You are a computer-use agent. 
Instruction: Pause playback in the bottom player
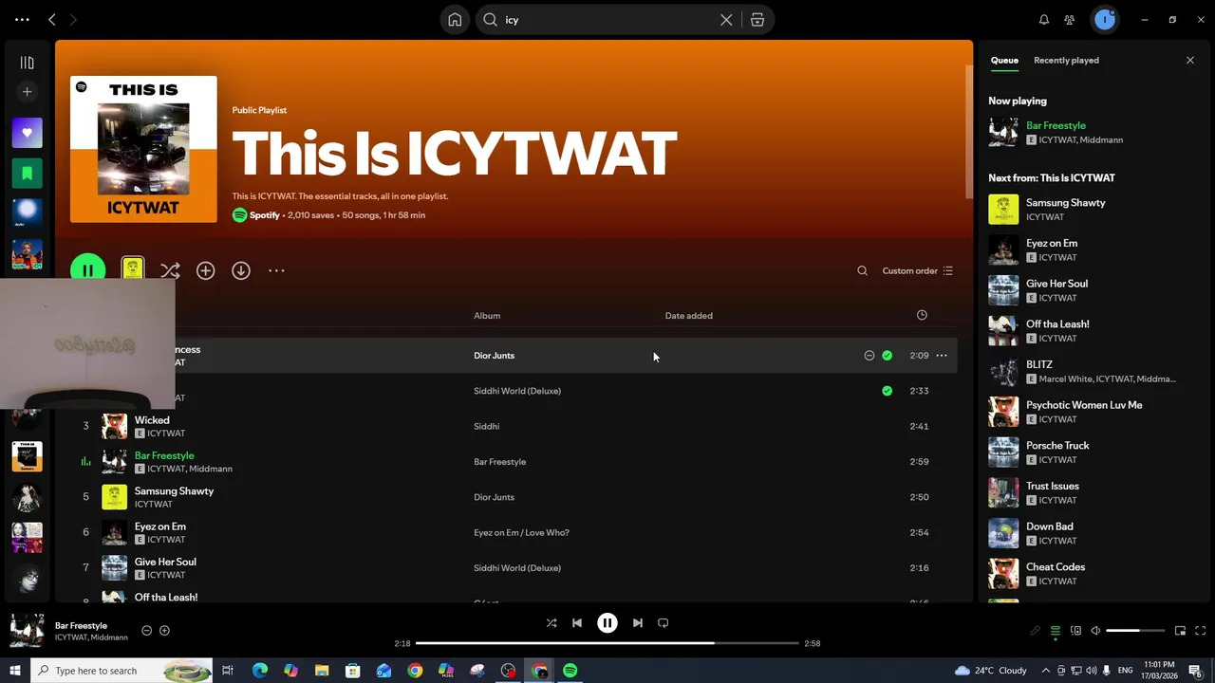point(607,623)
